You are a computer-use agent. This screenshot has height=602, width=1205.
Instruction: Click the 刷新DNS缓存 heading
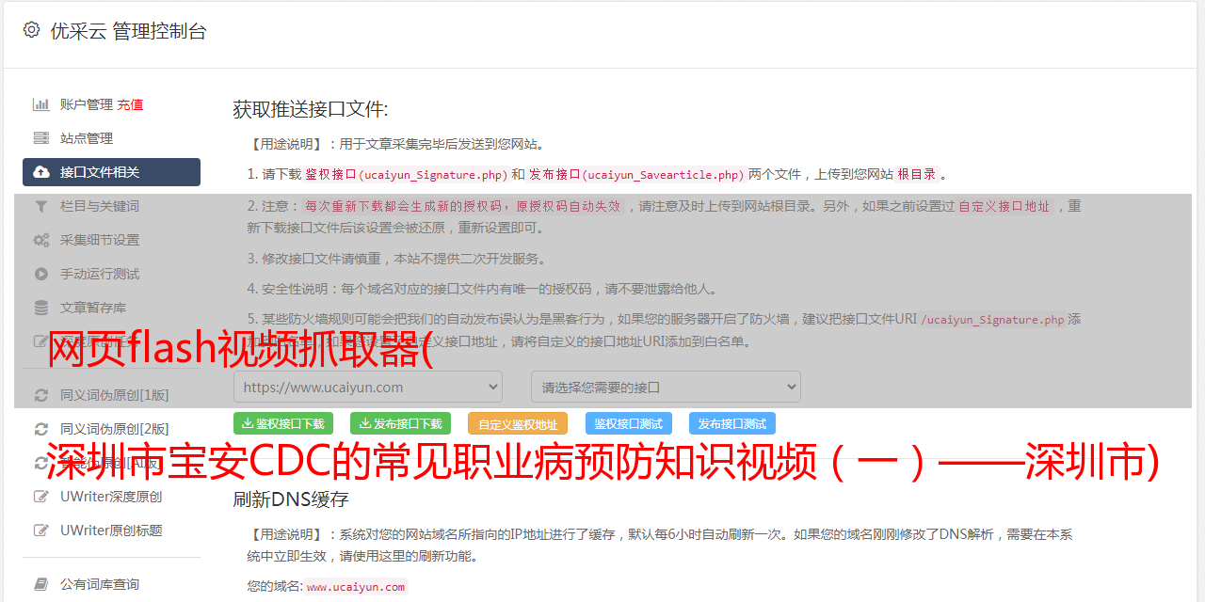[x=291, y=499]
